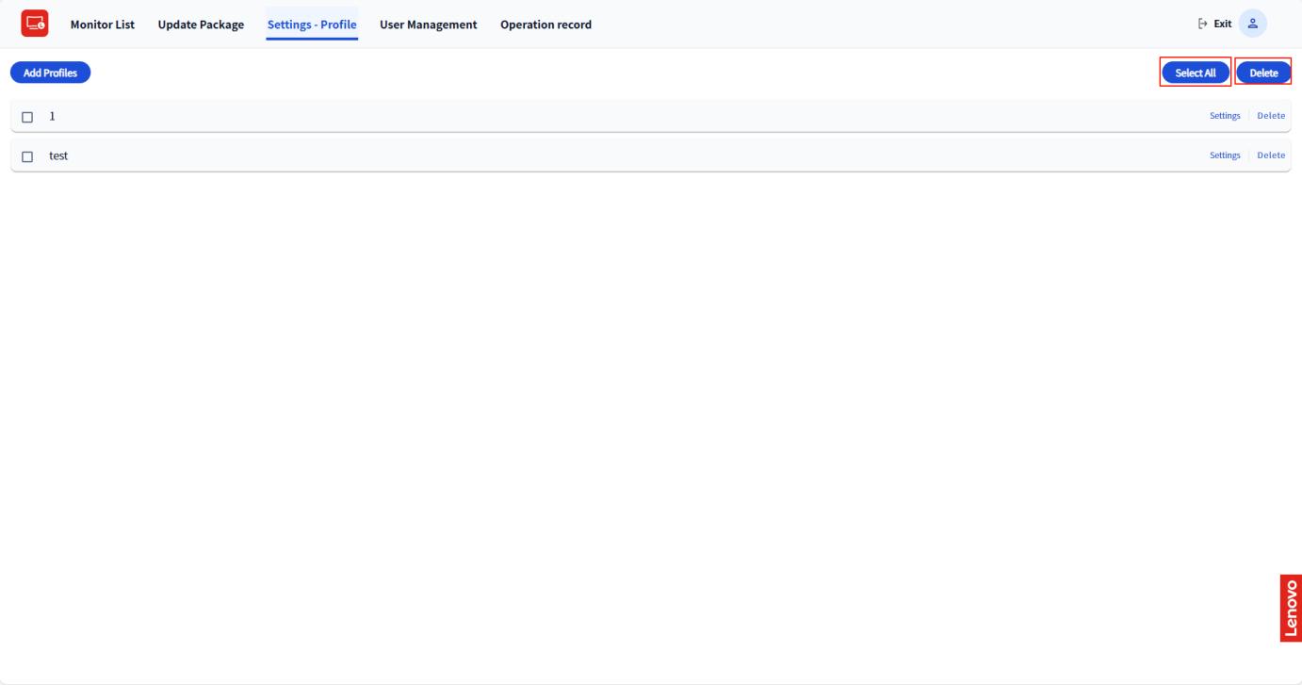Open Settings link for profile 1
Viewport: 1302px width, 685px height.
click(1224, 116)
